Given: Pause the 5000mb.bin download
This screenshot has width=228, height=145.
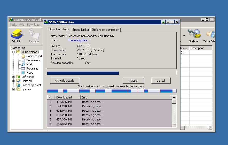Looking at the screenshot, I should [x=133, y=81].
